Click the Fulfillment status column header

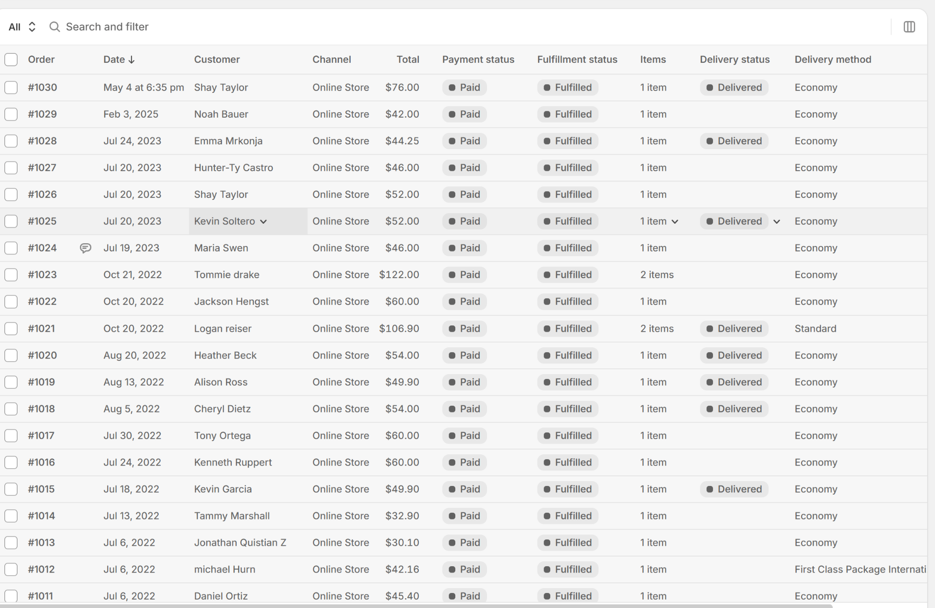tap(577, 59)
